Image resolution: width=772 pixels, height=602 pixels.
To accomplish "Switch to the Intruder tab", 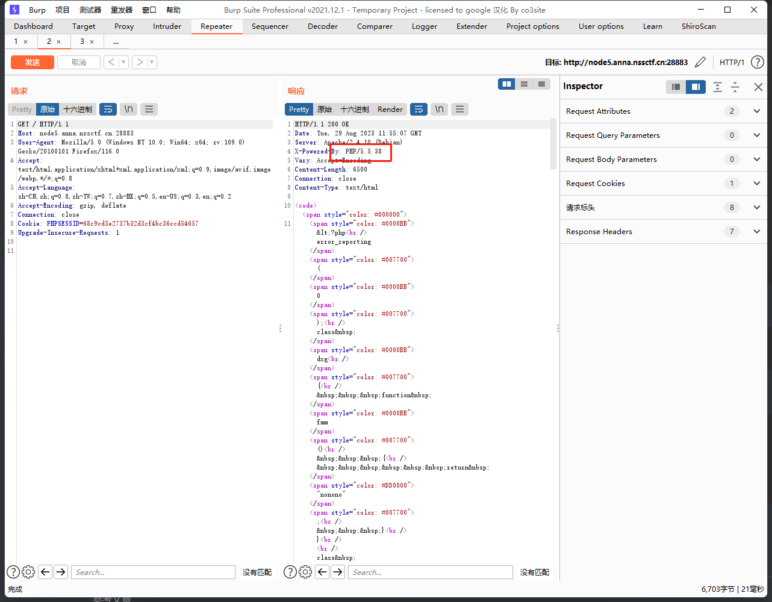I will coord(167,26).
